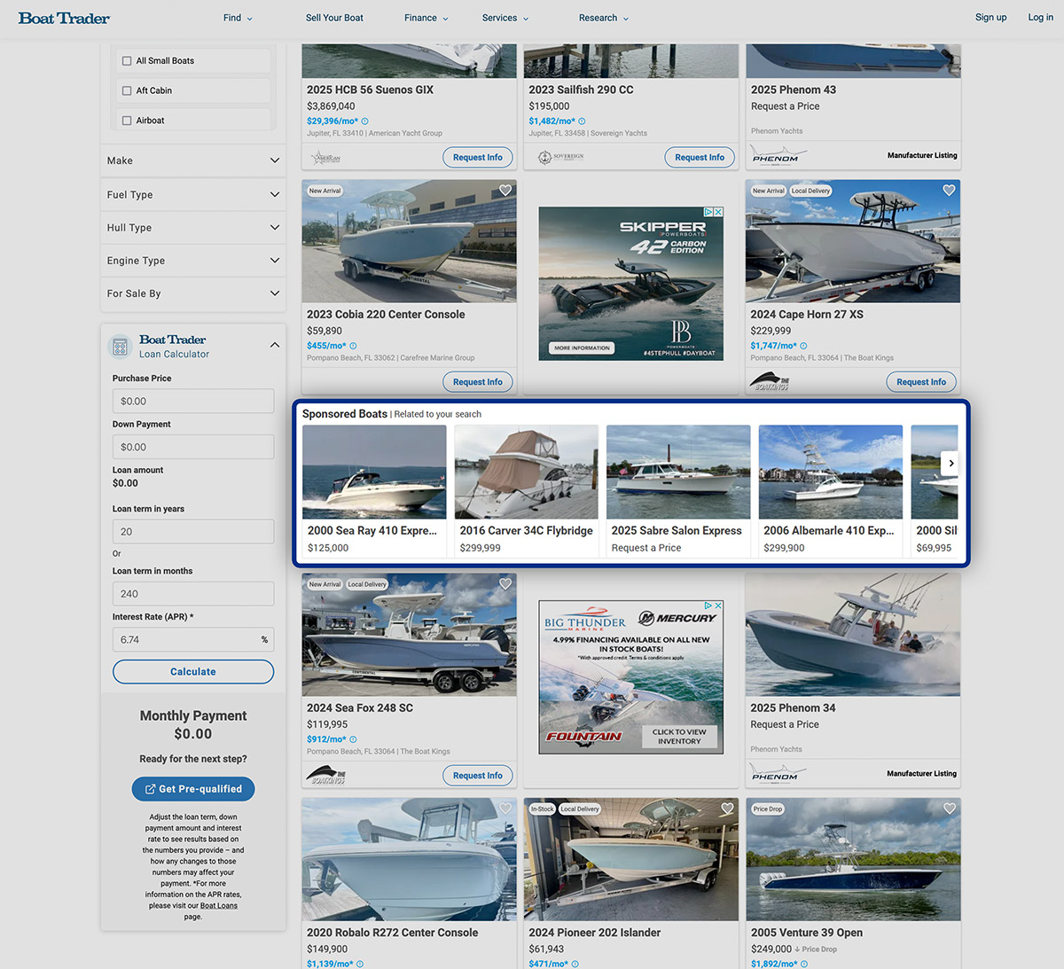The width and height of the screenshot is (1064, 969).
Task: Click Log in in header
Action: click(x=1041, y=17)
